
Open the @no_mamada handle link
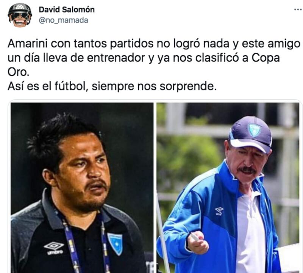pos(63,20)
